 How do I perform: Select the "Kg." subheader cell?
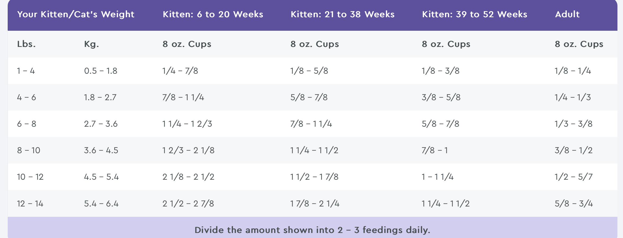pos(91,44)
